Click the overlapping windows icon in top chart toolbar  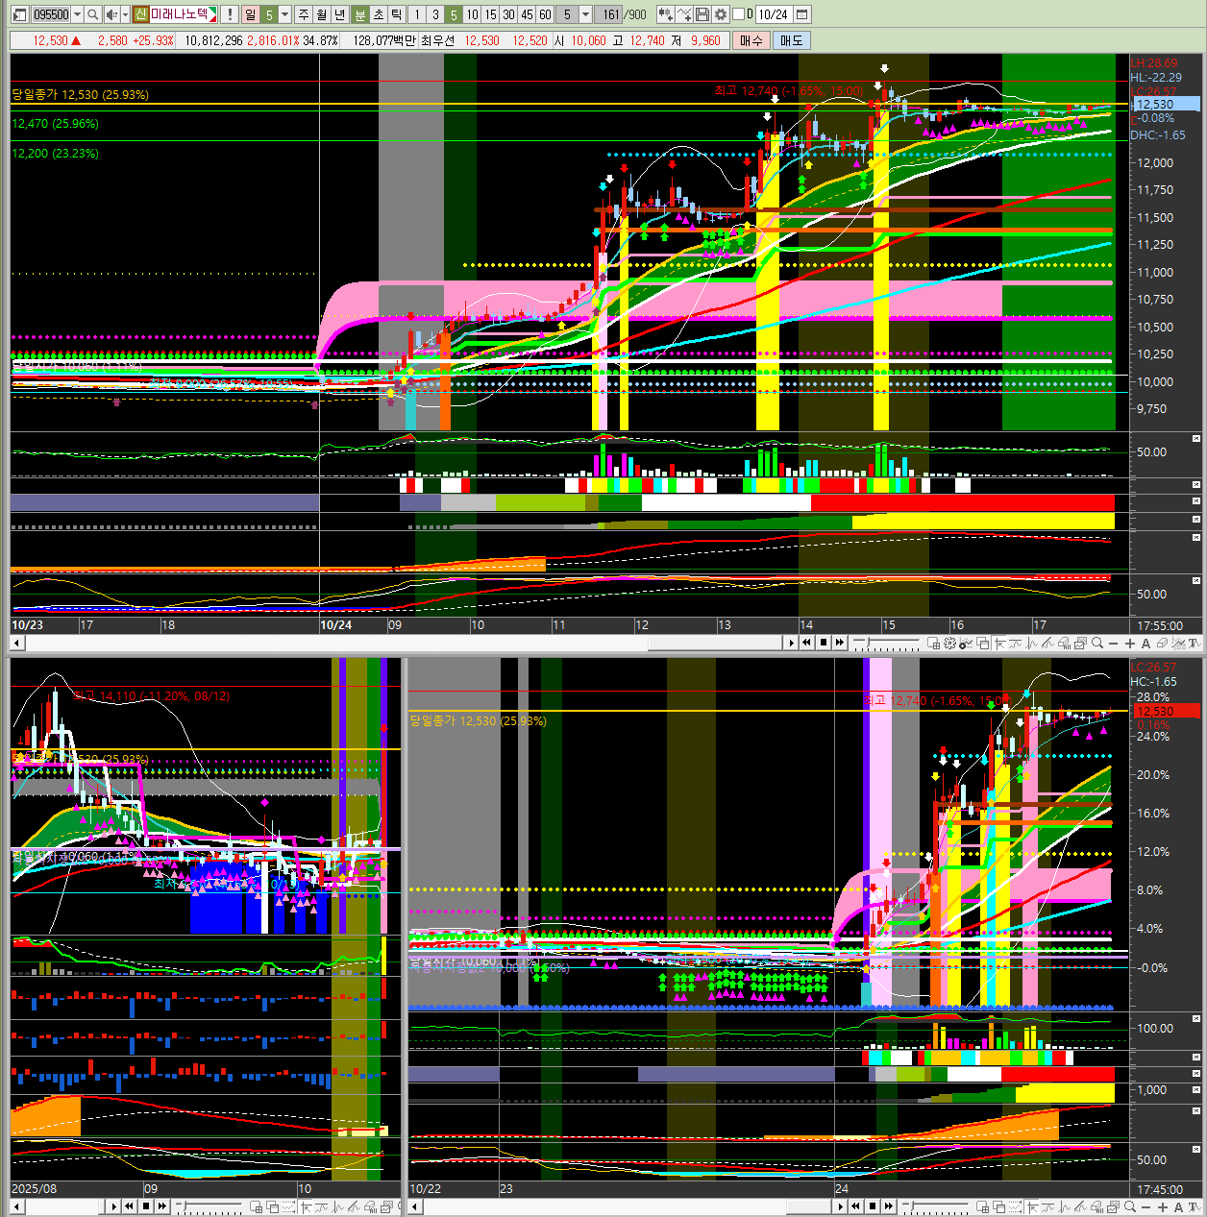(983, 644)
